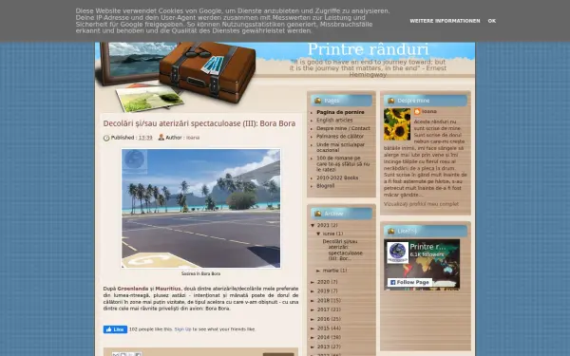Image resolution: width=570 pixels, height=356 pixels.
Task: Open Weitere Informationen cookie link
Action: tap(445, 21)
